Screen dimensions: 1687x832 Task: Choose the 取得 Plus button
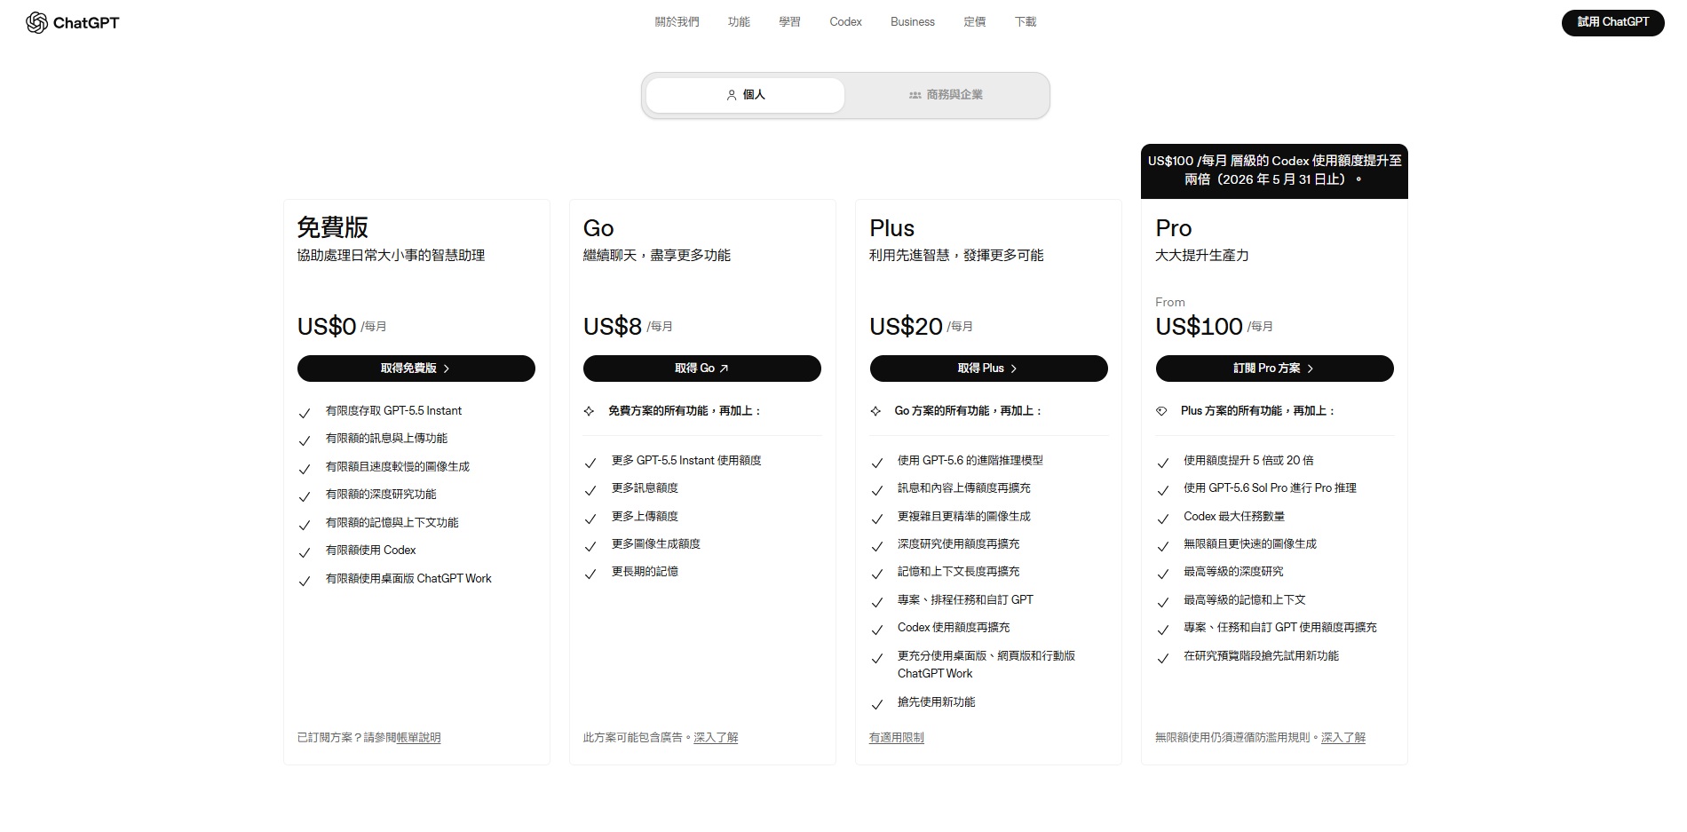(989, 368)
